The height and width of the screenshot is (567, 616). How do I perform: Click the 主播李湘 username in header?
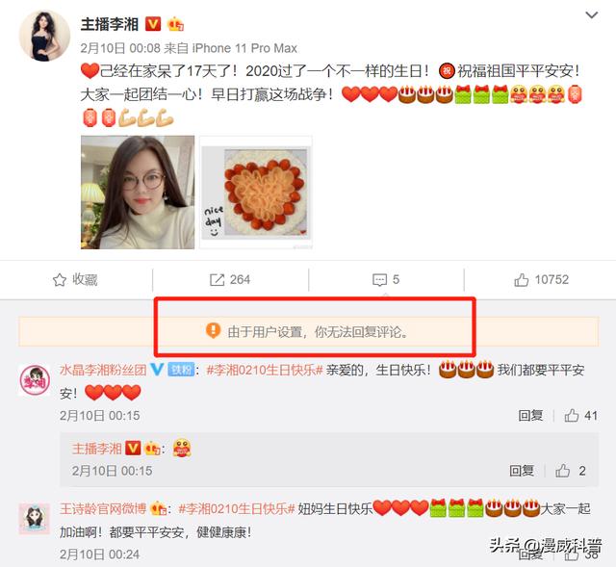pyautogui.click(x=110, y=24)
